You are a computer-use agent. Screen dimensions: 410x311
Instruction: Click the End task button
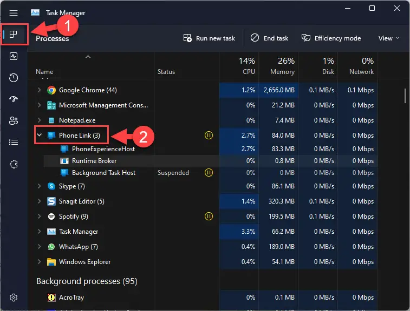coord(269,38)
